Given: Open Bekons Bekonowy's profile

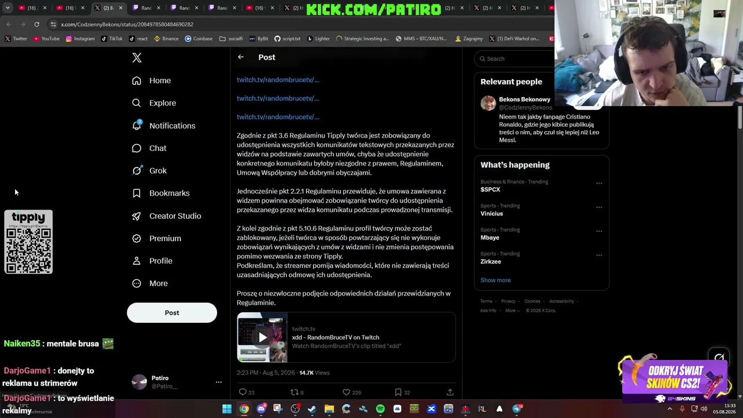Looking at the screenshot, I should tap(525, 99).
